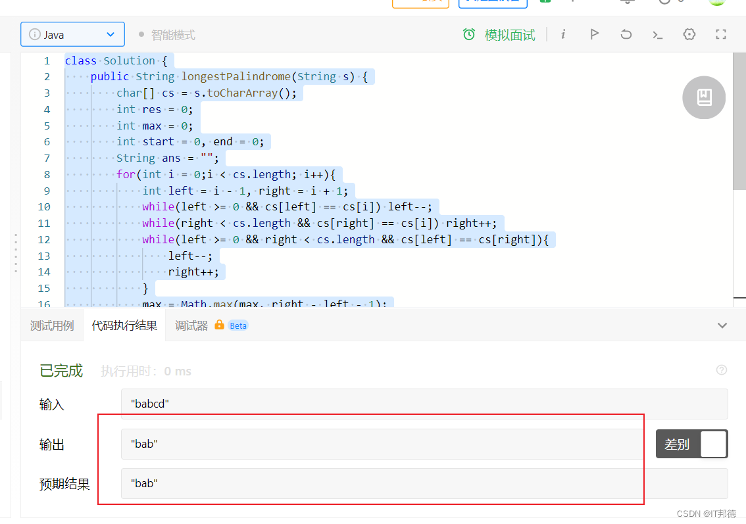Click the help question mark icon
This screenshot has width=746, height=524.
[721, 370]
